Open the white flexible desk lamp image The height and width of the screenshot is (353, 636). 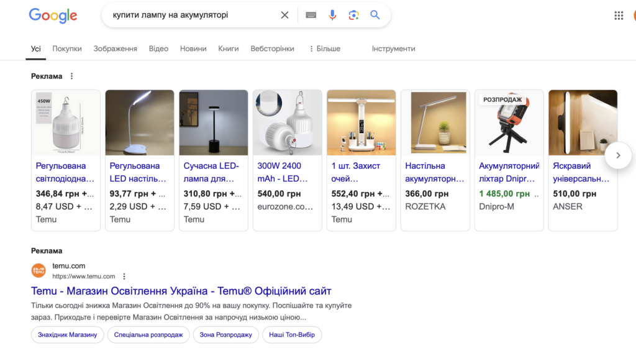click(140, 122)
